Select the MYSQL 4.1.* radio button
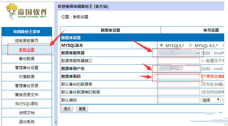The height and width of the screenshot is (126, 228). point(190,45)
